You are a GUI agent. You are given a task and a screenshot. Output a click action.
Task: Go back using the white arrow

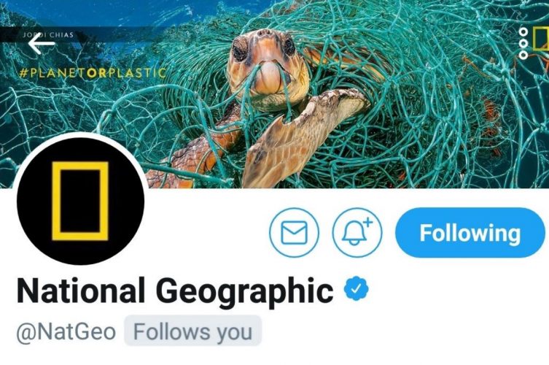point(42,44)
